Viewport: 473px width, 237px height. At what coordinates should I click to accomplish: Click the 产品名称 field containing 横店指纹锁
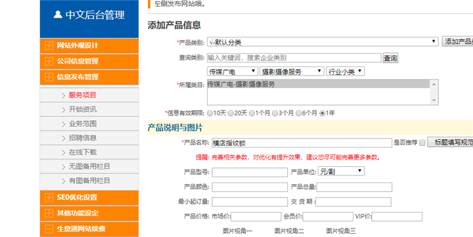[x=302, y=143]
